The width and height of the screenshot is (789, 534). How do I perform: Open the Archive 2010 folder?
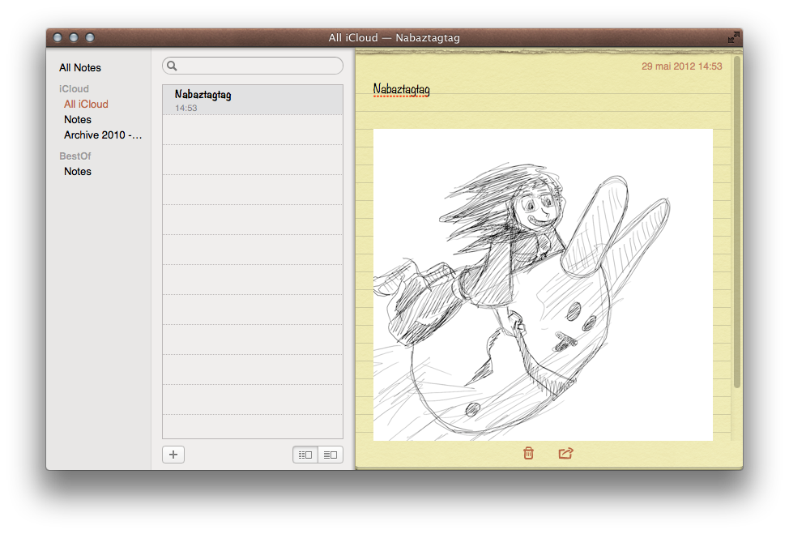click(x=103, y=135)
